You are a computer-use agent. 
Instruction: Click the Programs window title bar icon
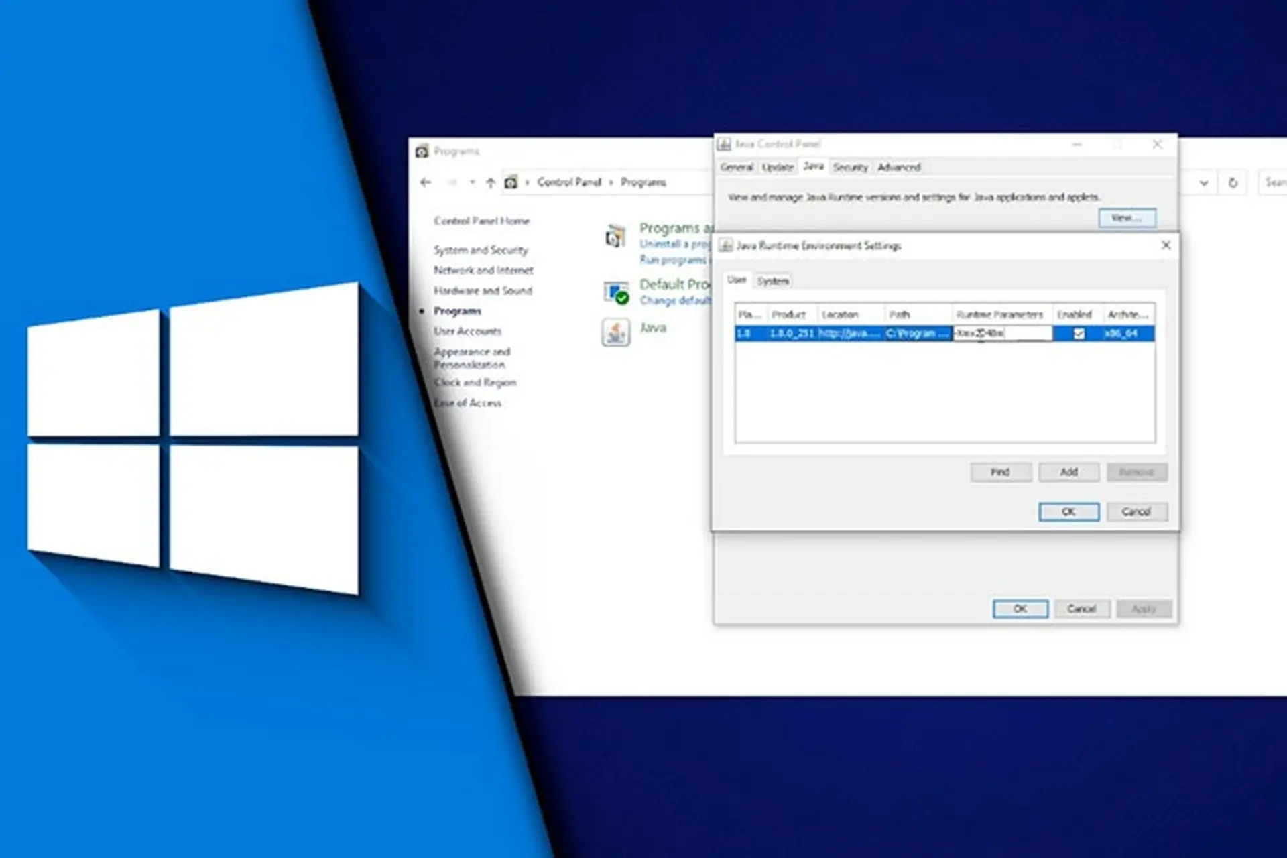[422, 151]
